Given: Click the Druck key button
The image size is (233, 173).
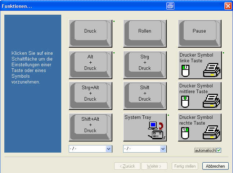Looking at the screenshot, I should coord(90,34).
